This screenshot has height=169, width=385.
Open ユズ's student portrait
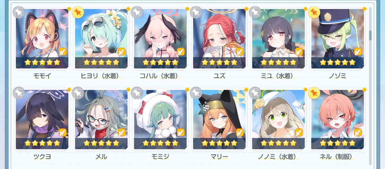point(219,39)
